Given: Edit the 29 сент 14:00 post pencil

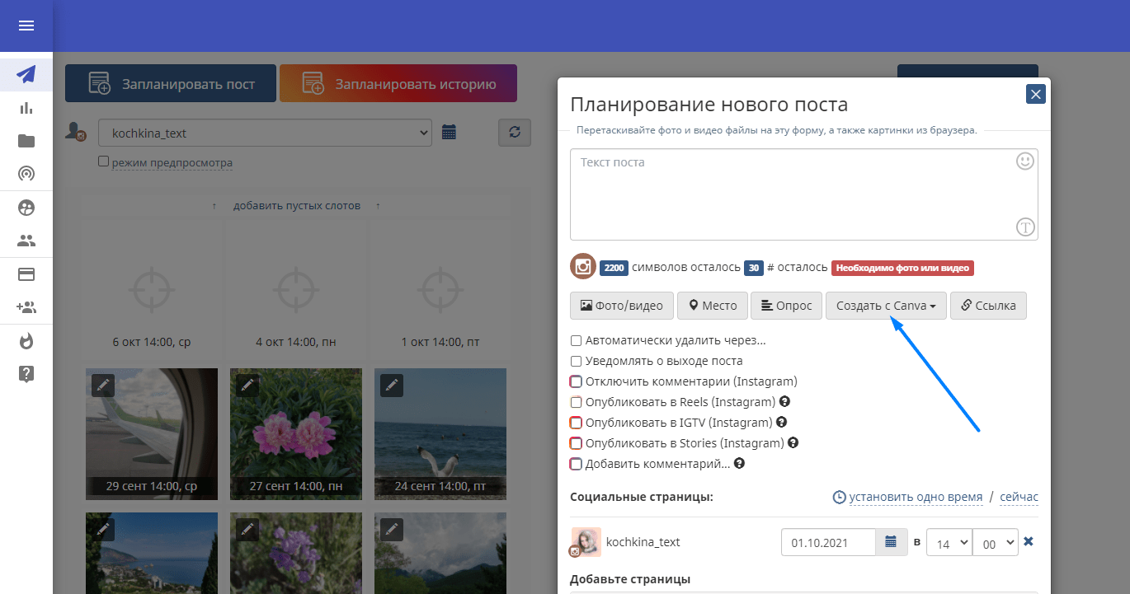Looking at the screenshot, I should (103, 385).
